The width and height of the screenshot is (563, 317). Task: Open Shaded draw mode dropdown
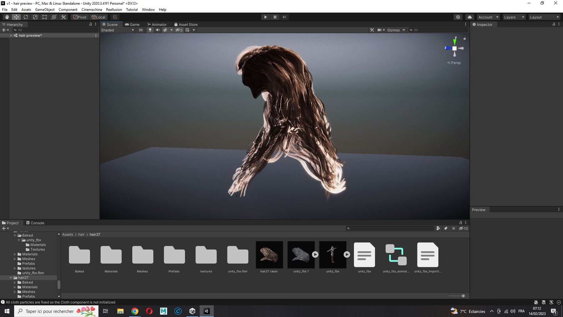tap(118, 30)
